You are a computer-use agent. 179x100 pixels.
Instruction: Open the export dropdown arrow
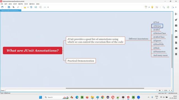point(176,7)
